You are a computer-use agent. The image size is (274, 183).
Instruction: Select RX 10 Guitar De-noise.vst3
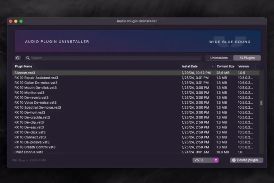136,83
